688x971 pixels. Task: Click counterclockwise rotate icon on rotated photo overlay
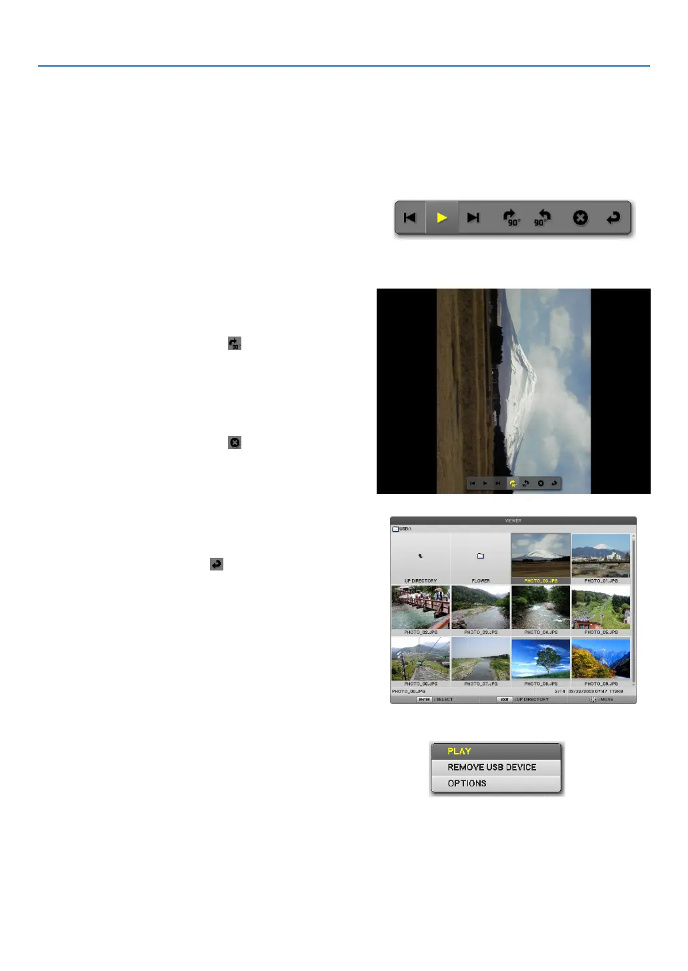526,483
